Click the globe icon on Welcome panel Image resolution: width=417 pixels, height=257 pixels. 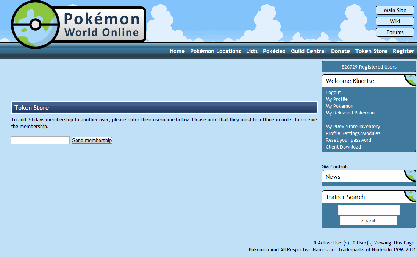[x=411, y=80]
